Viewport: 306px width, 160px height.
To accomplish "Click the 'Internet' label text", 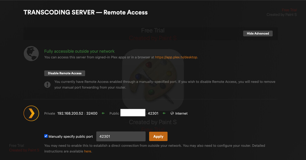I will (181, 113).
